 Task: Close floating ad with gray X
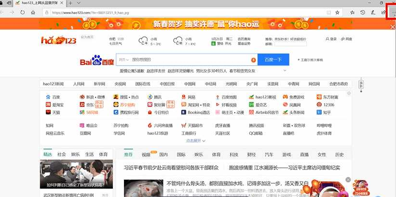pos(348,180)
